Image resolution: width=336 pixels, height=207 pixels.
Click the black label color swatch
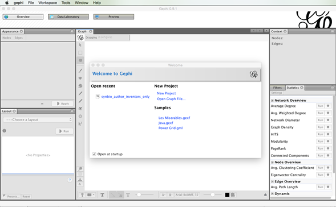tap(227, 195)
